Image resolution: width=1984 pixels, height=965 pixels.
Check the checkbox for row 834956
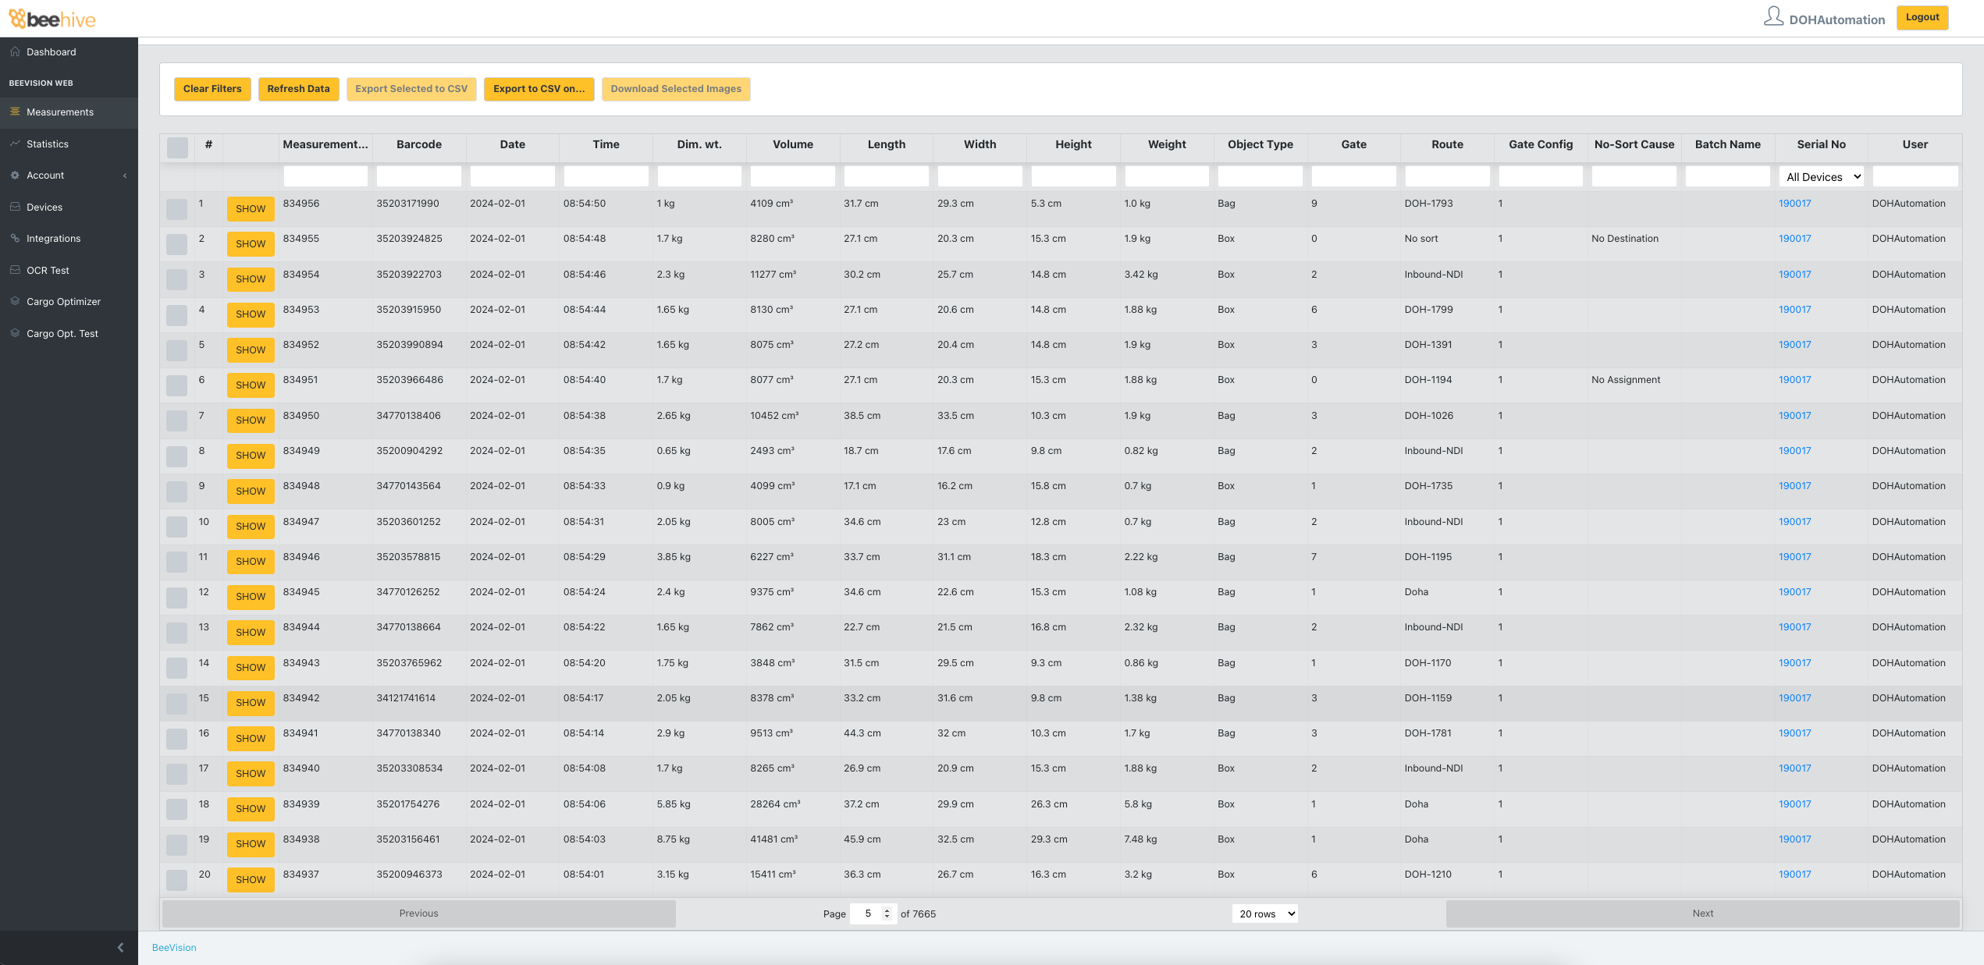pos(177,208)
